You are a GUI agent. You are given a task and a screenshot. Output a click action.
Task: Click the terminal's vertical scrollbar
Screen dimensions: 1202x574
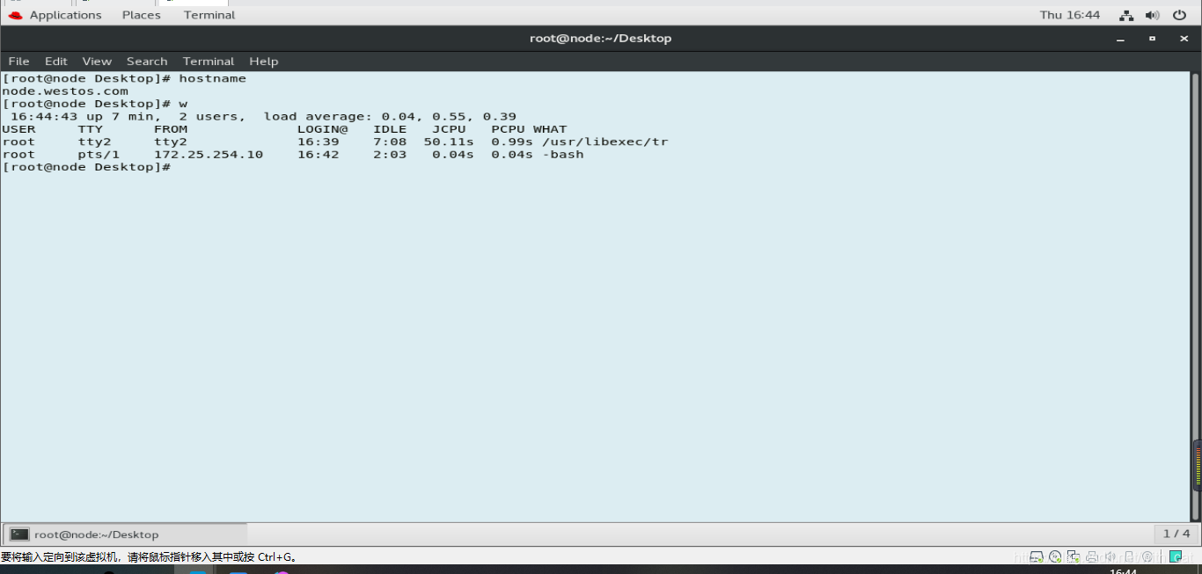coord(1195,296)
